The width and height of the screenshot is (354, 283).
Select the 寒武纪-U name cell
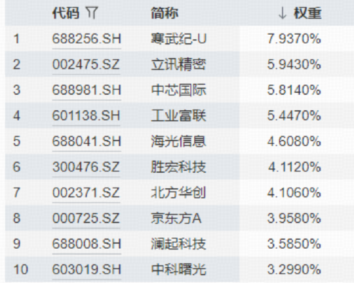178,39
